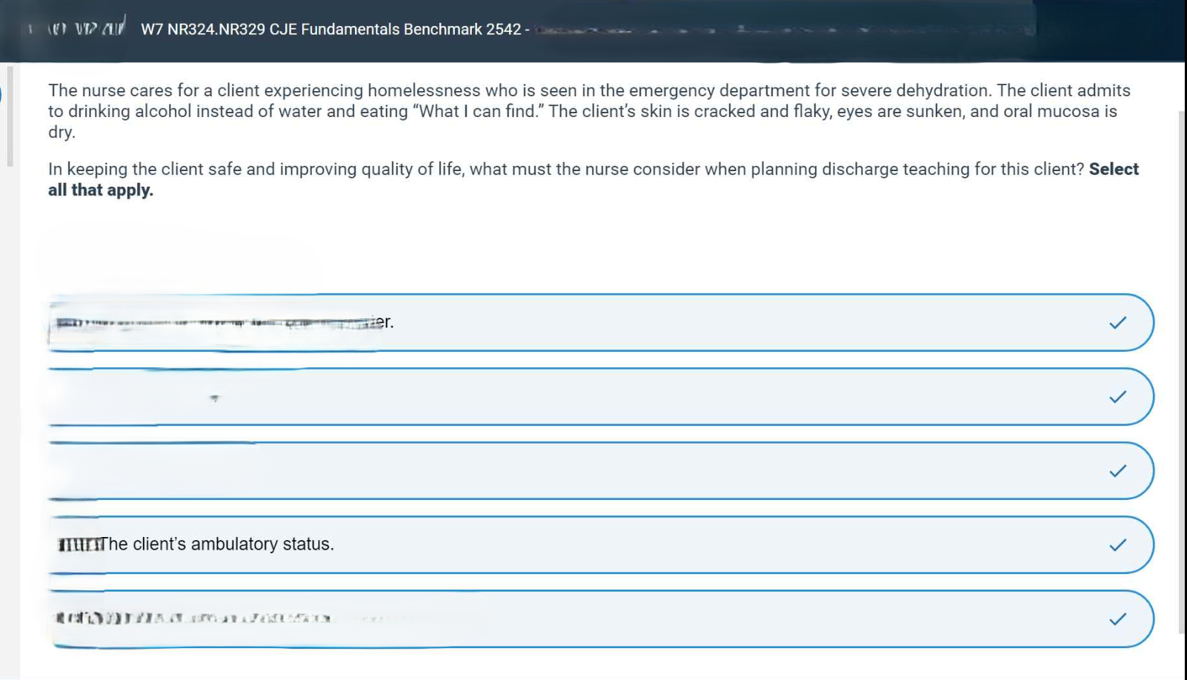Click the discharge teaching question sentence
Image resolution: width=1187 pixels, height=680 pixels.
tap(567, 170)
